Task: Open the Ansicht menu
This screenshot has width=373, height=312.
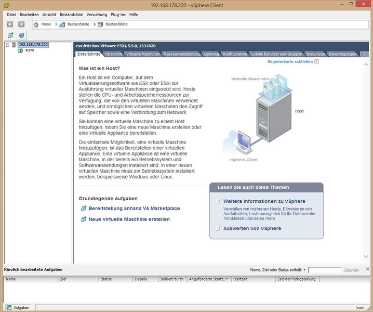Action: (x=49, y=15)
